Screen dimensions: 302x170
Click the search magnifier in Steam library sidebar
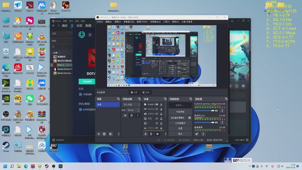point(53,46)
